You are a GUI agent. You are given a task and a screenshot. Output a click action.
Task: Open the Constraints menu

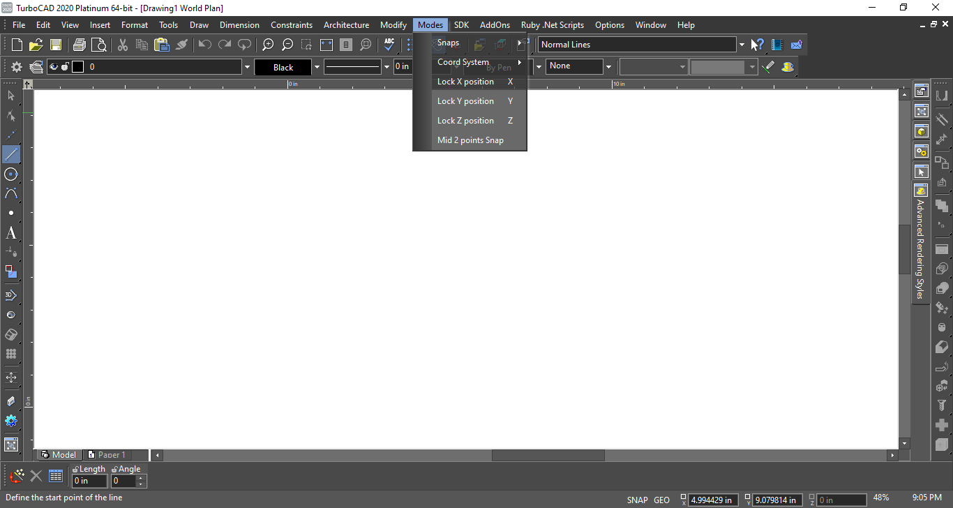pos(292,25)
